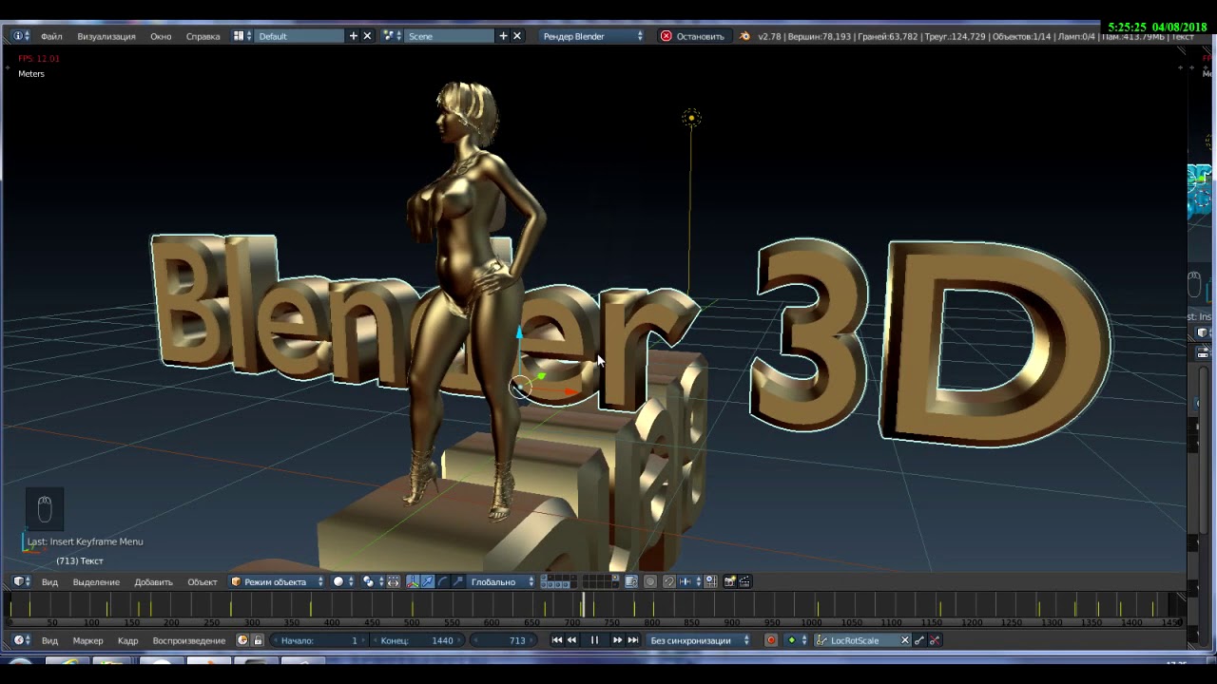The image size is (1217, 684).
Task: Open the Глобально orientation dropdown
Action: pyautogui.click(x=502, y=581)
